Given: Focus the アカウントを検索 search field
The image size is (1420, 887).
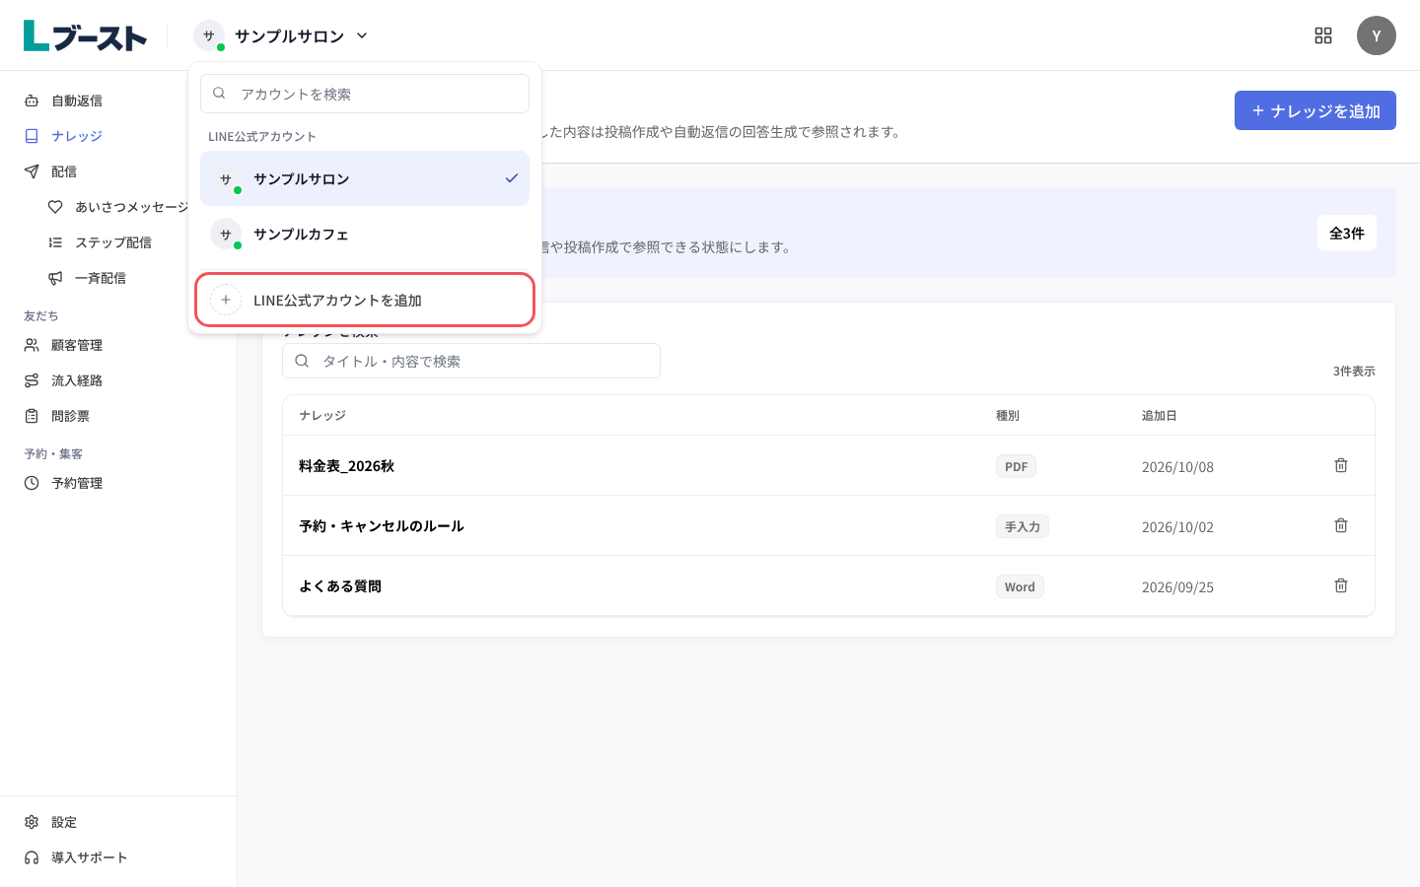Looking at the screenshot, I should pos(365,94).
